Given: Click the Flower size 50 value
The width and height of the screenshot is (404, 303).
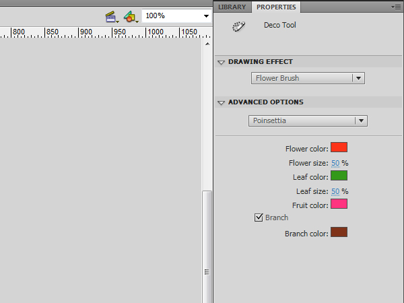Looking at the screenshot, I should pos(335,163).
